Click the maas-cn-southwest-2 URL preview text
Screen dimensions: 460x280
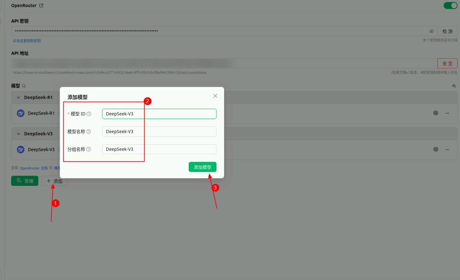point(110,72)
